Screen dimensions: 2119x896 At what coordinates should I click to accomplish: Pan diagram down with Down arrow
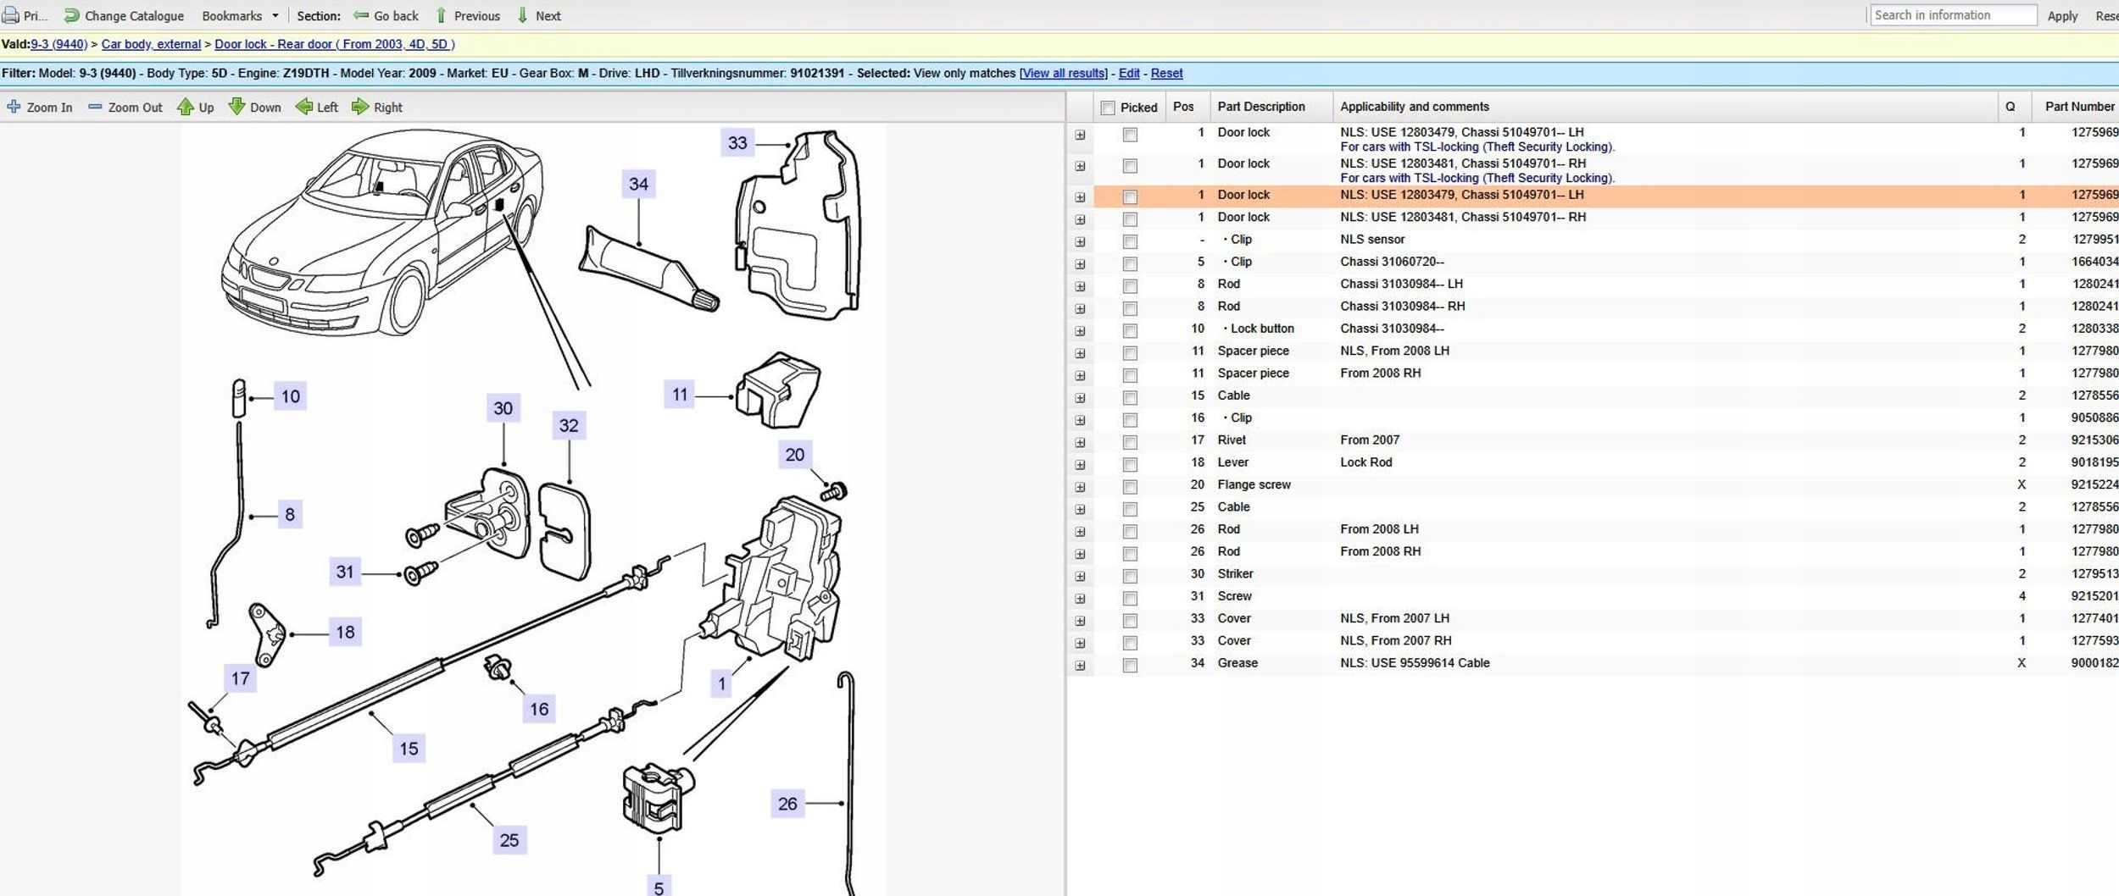pyautogui.click(x=236, y=107)
